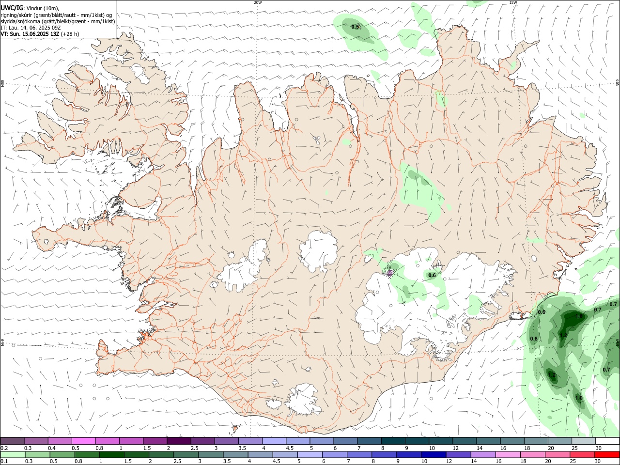Screen dimensions: 620x465
Task: Pick the snow scale swatch between 14 and 16
Action: coord(488,441)
